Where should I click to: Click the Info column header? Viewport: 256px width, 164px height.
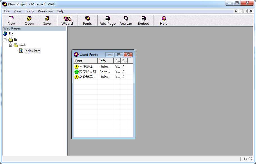106,61
